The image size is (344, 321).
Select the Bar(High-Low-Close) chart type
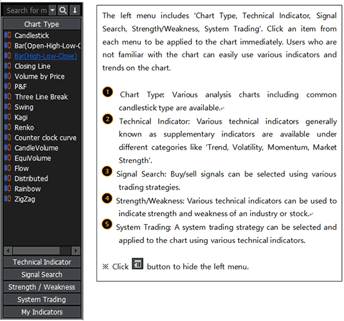tap(46, 56)
